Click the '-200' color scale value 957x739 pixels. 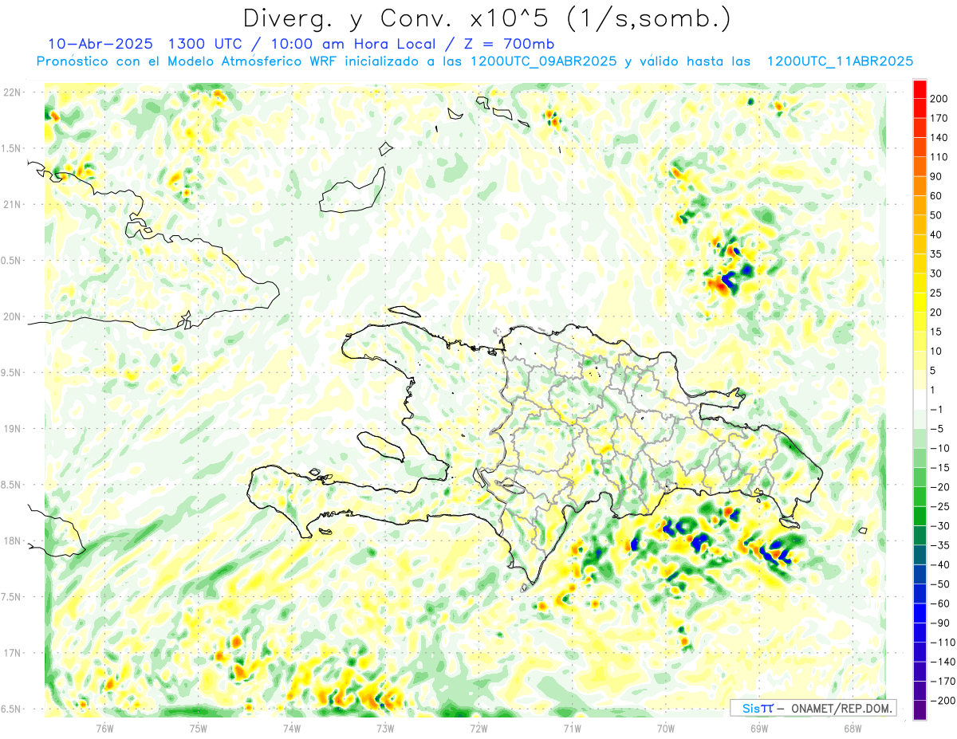(943, 700)
